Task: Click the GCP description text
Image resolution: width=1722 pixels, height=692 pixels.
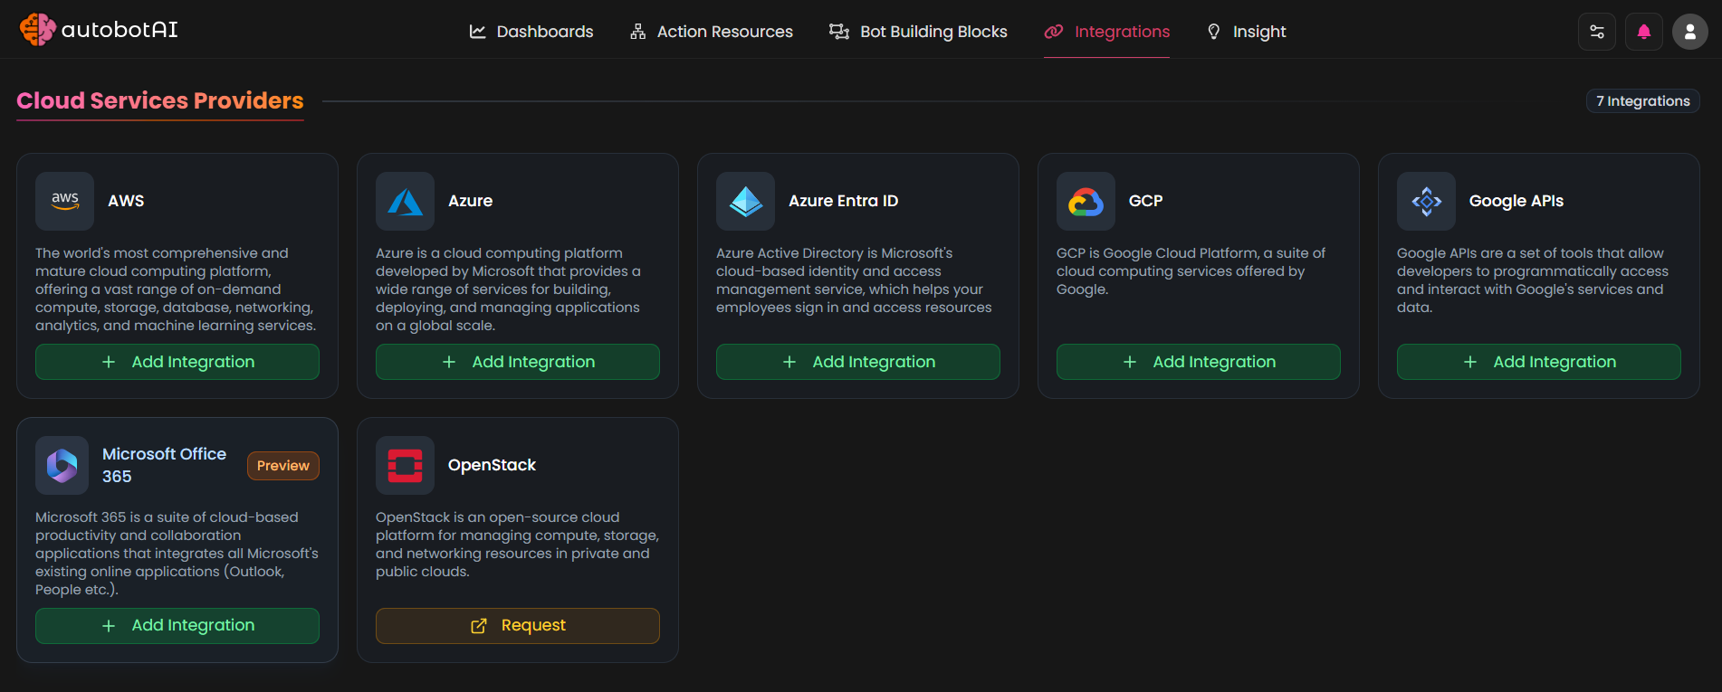Action: (x=1191, y=271)
